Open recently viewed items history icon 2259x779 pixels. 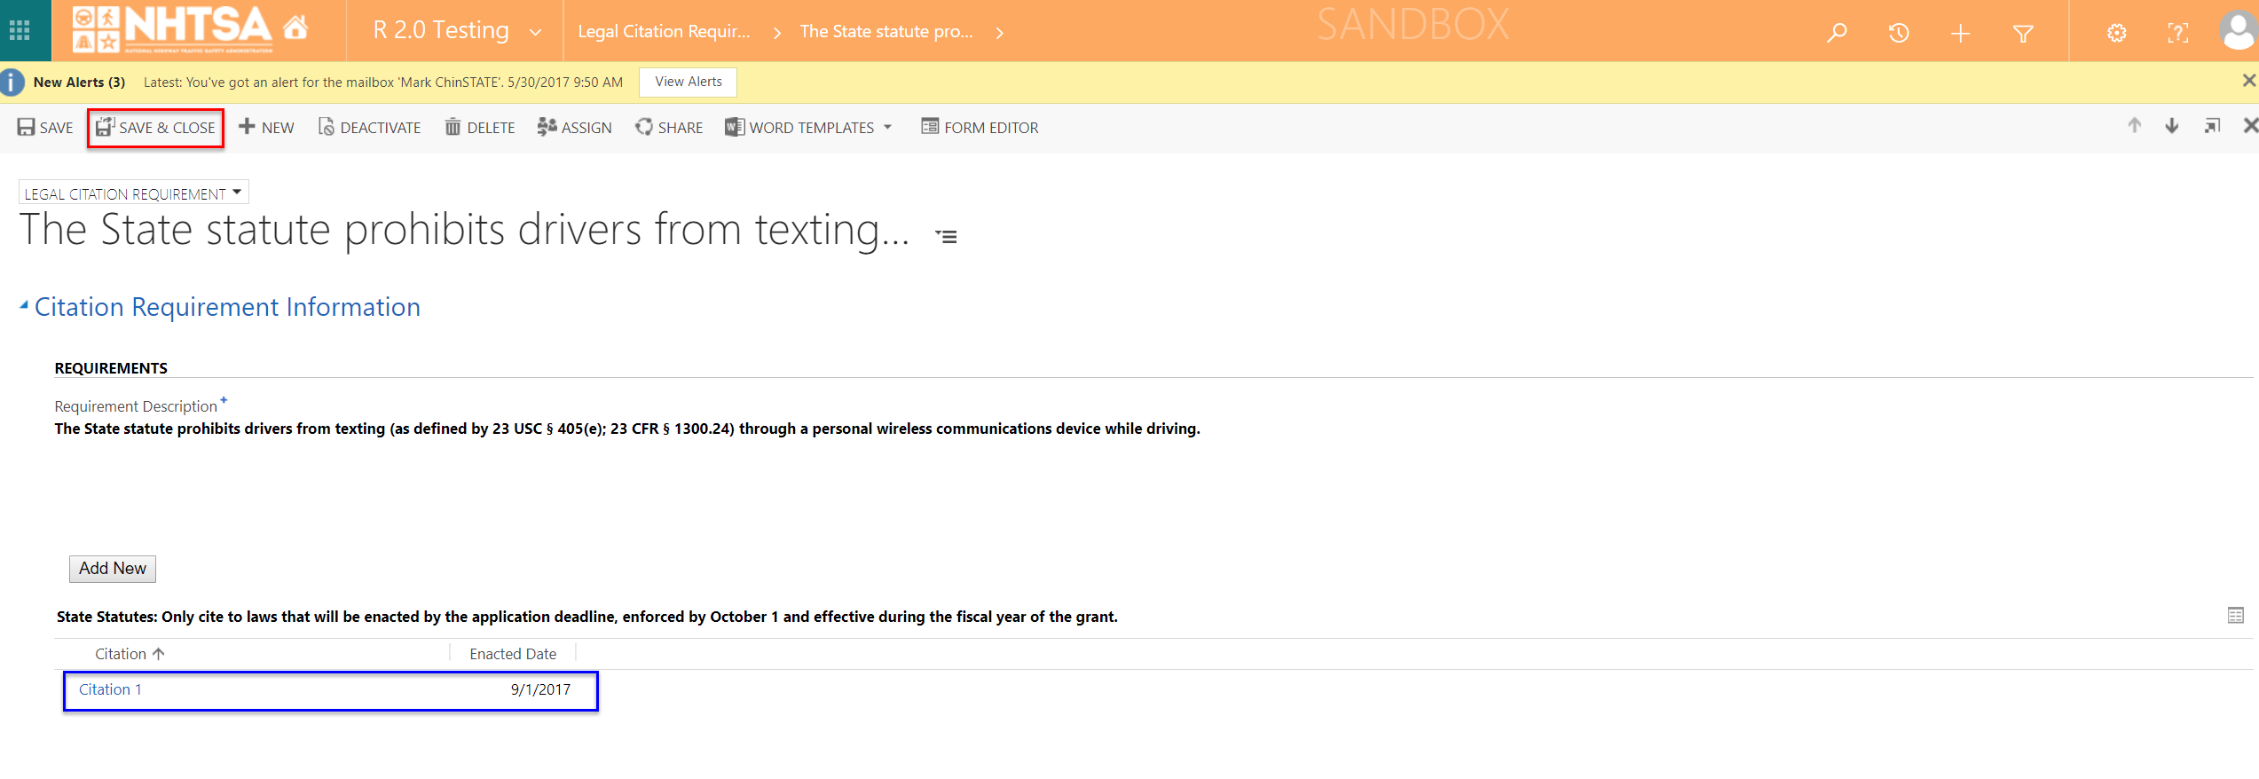1899,33
